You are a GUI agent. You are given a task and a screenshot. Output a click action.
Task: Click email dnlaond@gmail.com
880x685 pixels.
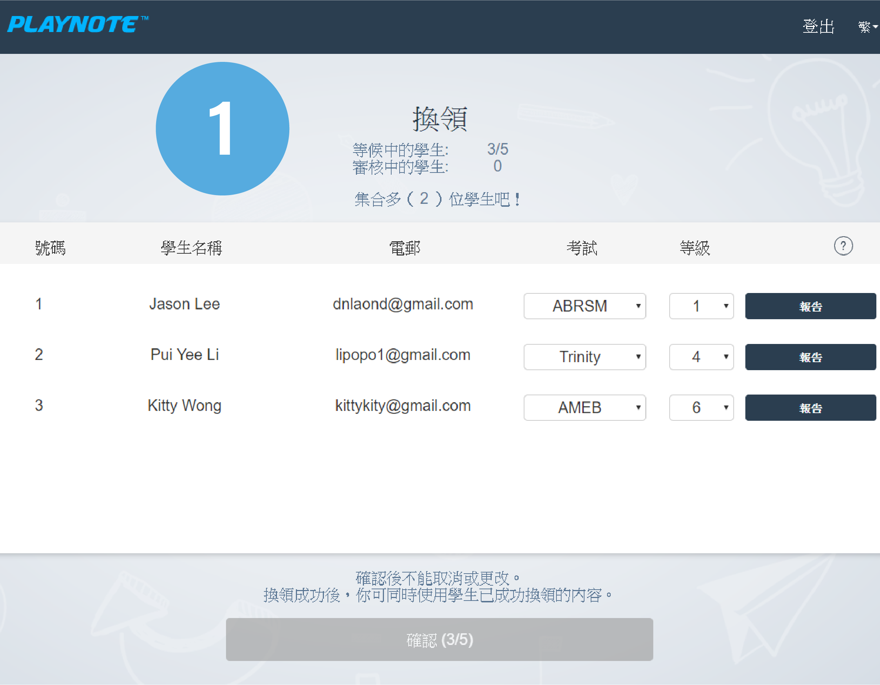tap(403, 304)
